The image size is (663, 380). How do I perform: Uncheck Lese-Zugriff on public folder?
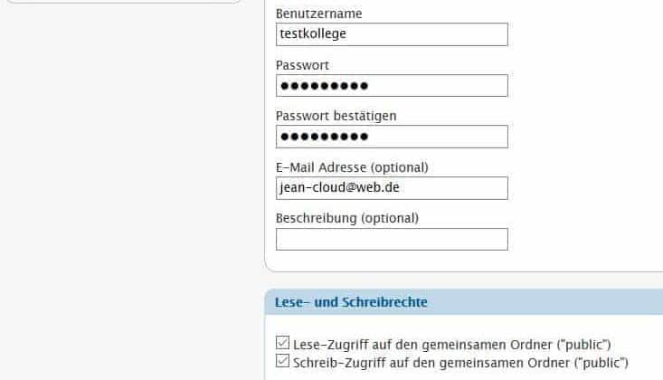tap(282, 343)
